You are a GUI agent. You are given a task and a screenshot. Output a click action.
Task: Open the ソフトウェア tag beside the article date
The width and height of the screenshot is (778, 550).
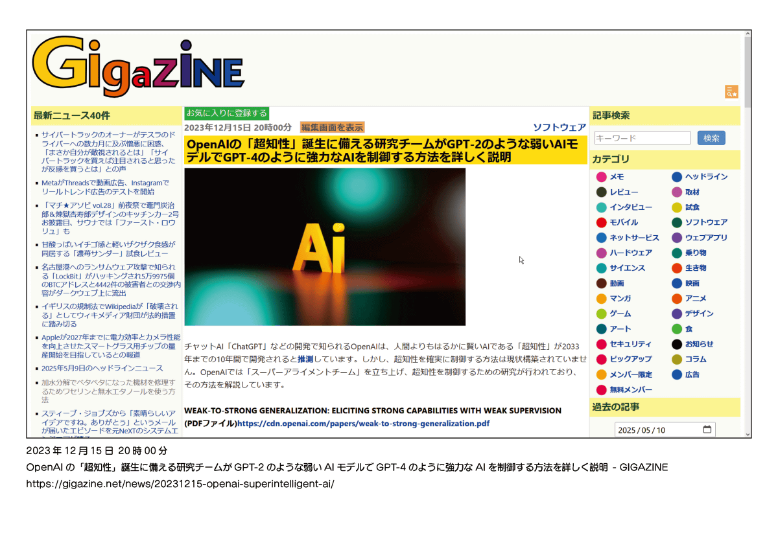(560, 128)
